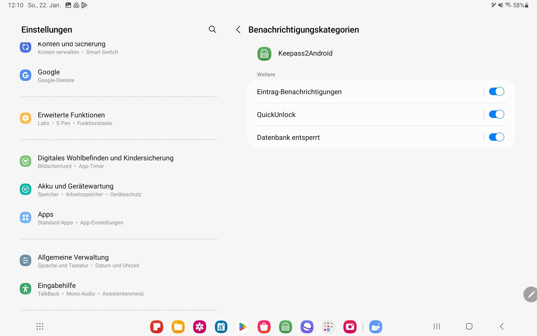This screenshot has width=537, height=336.
Task: Tap the system Back navigation arrow
Action: [x=502, y=326]
